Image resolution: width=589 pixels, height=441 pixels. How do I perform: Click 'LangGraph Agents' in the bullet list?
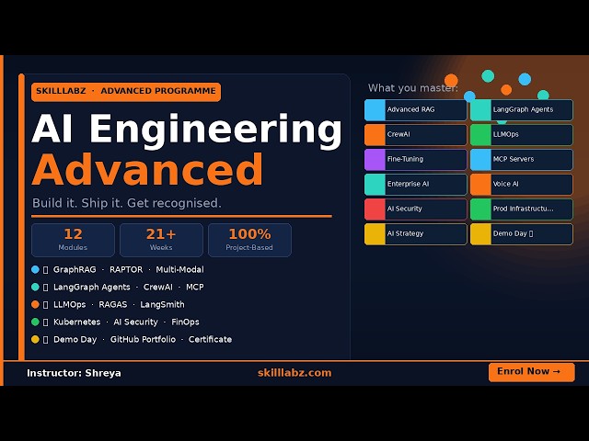click(x=92, y=288)
